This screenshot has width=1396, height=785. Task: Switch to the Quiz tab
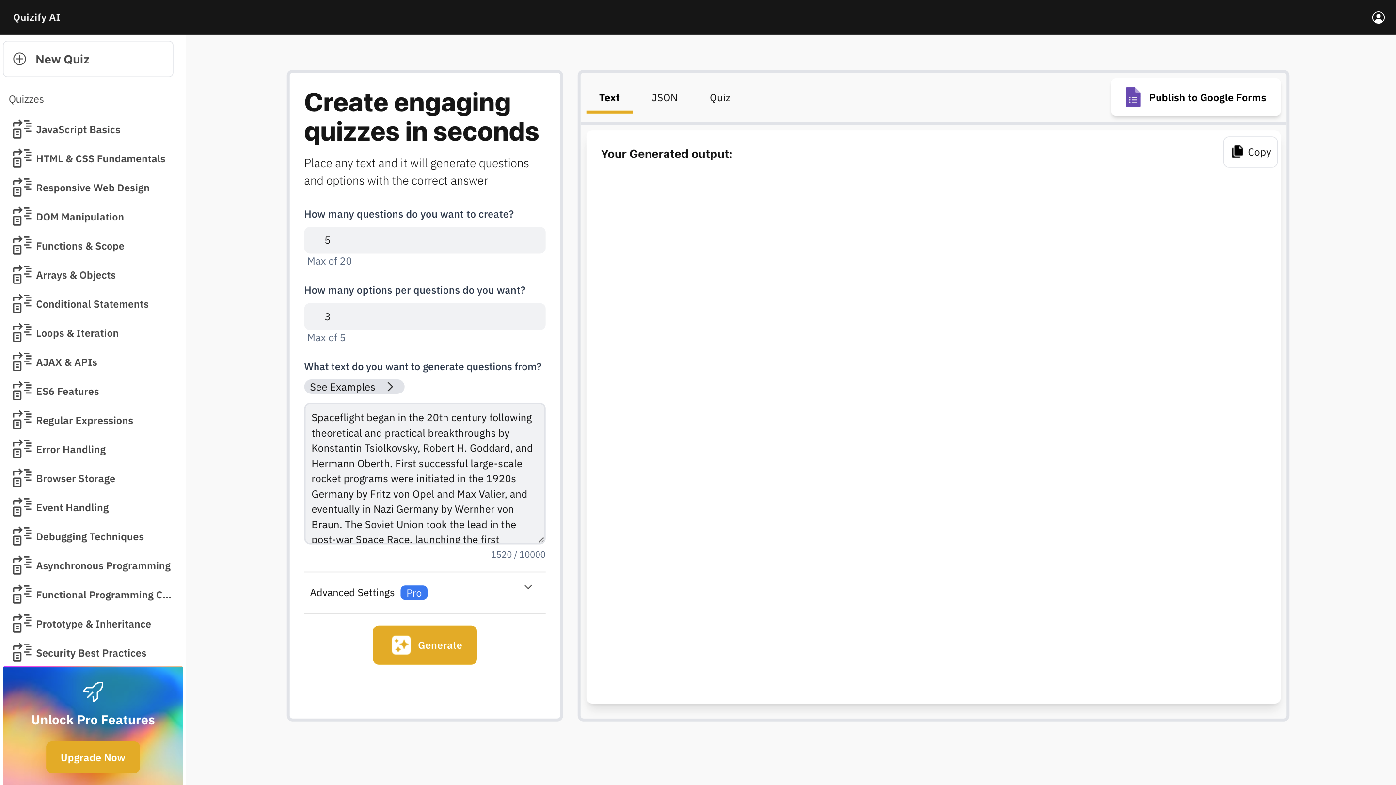(x=719, y=97)
